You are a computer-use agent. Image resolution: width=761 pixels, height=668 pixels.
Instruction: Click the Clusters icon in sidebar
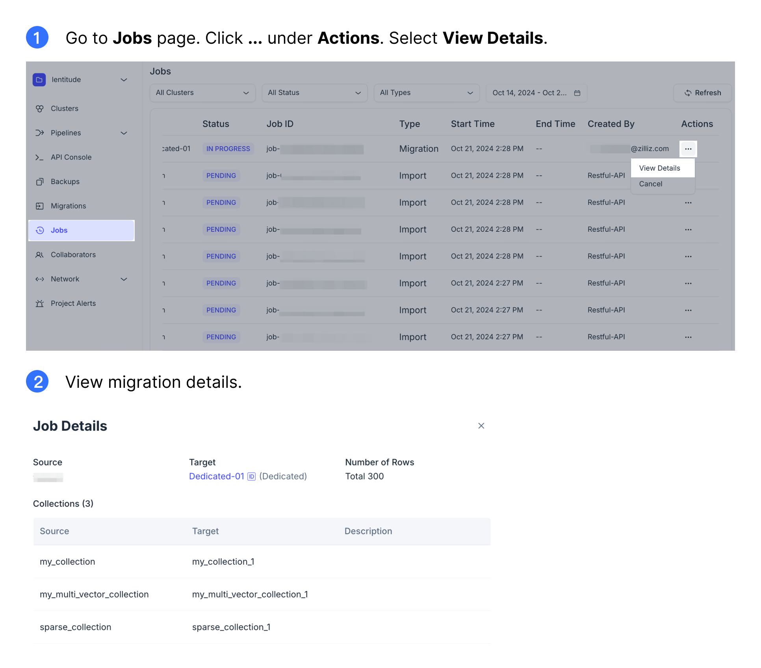pyautogui.click(x=40, y=108)
